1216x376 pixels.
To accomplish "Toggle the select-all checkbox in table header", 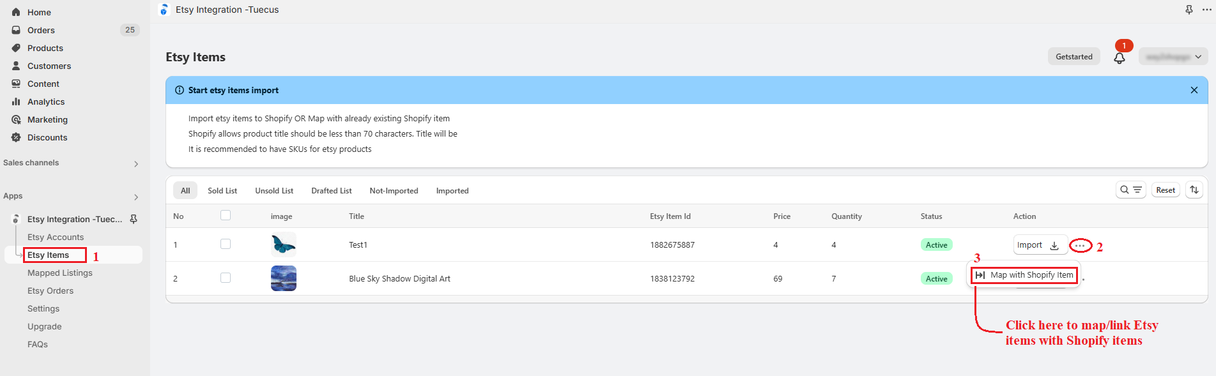I will 226,215.
